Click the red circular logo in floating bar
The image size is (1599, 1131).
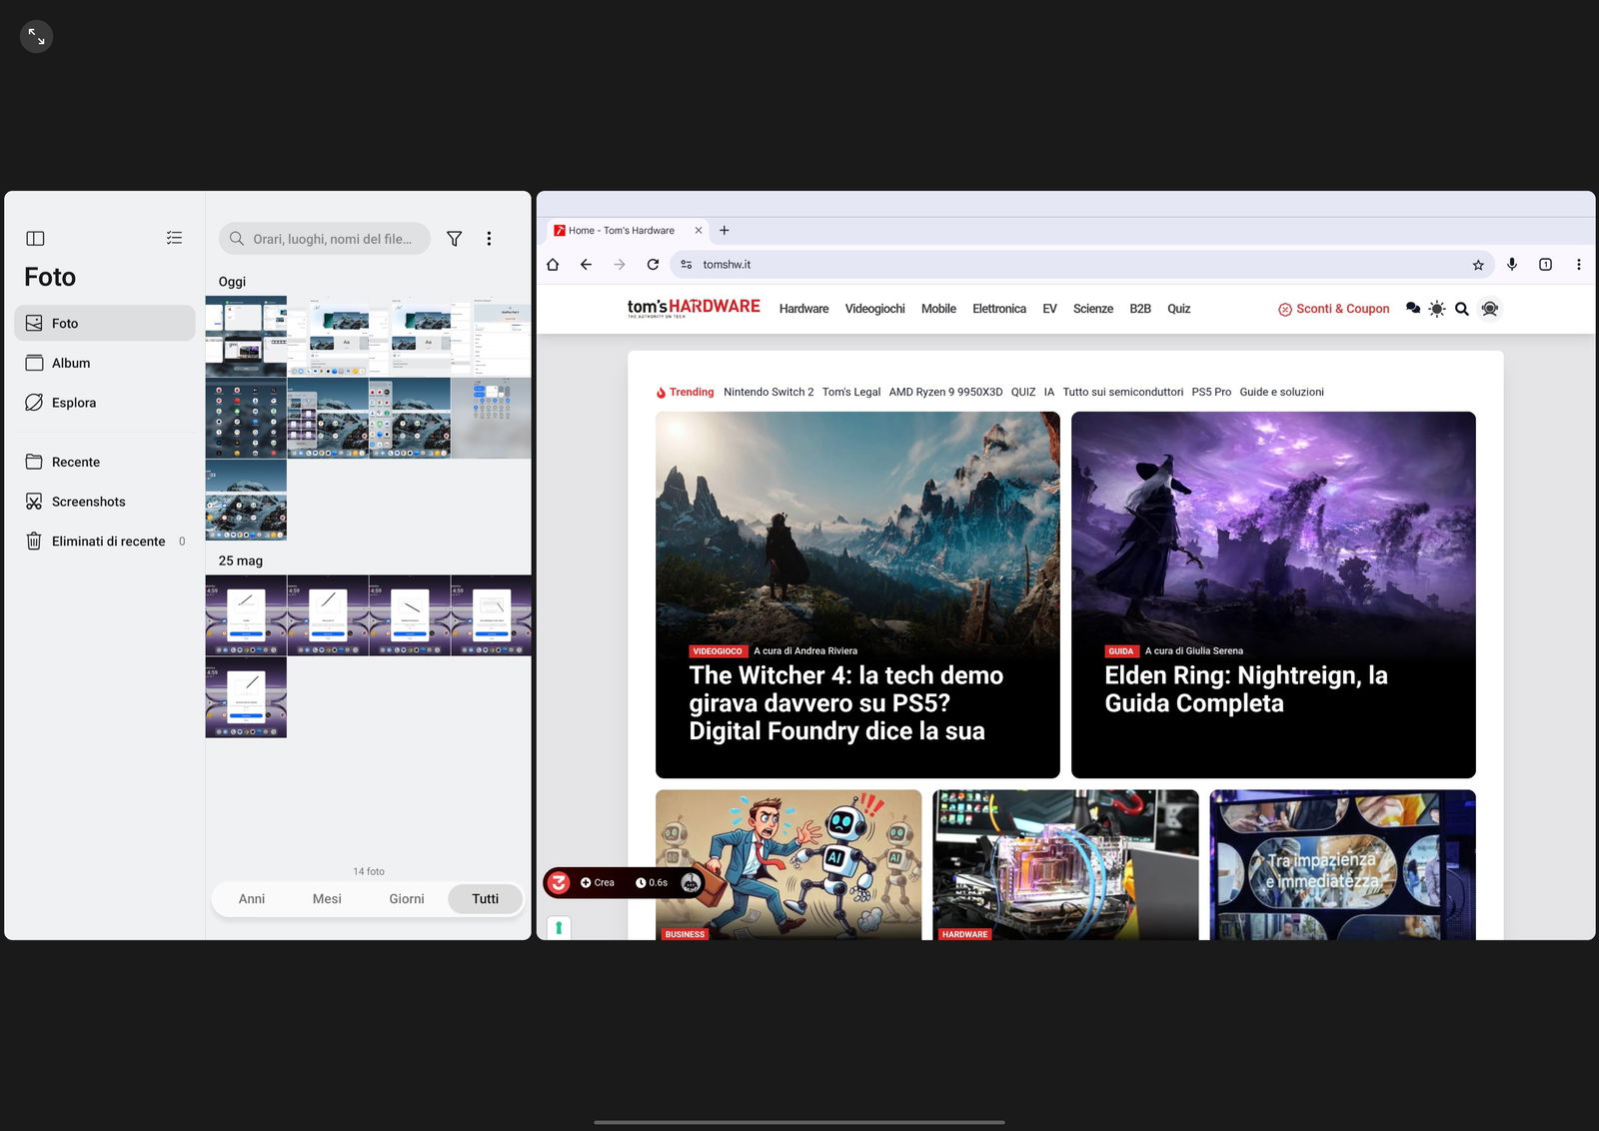pos(560,883)
